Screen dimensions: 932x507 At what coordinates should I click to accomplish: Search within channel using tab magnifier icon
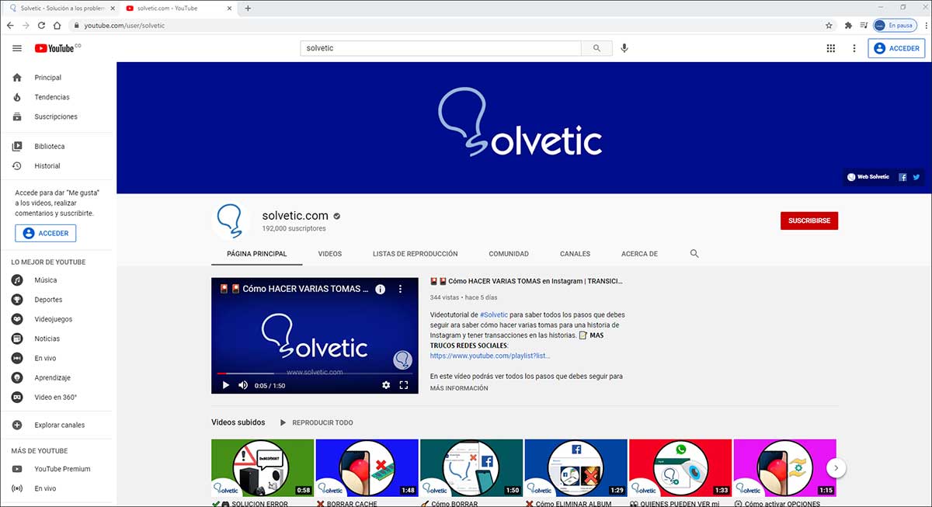(x=694, y=254)
